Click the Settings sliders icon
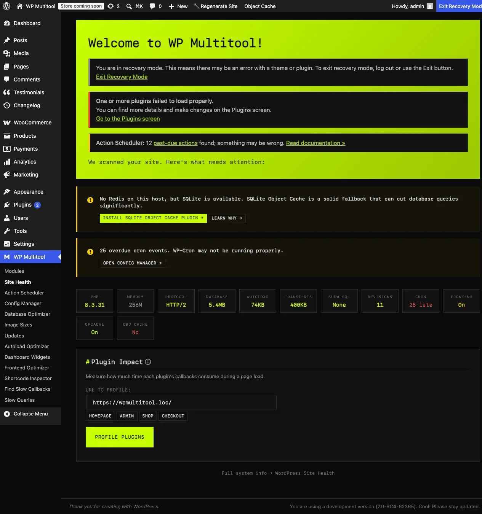482x514 pixels. [7, 244]
